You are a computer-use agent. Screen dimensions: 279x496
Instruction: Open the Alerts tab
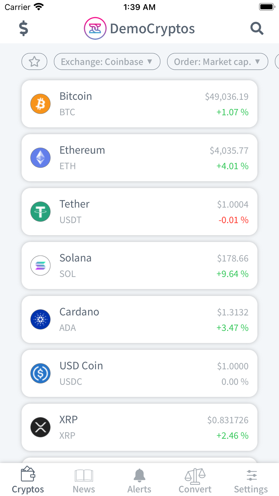(x=139, y=480)
